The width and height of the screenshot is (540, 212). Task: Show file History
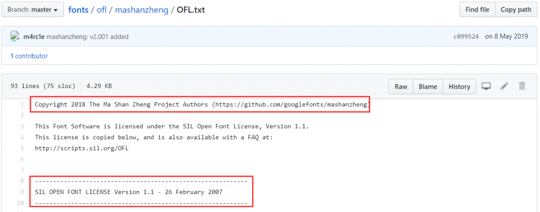(x=459, y=86)
